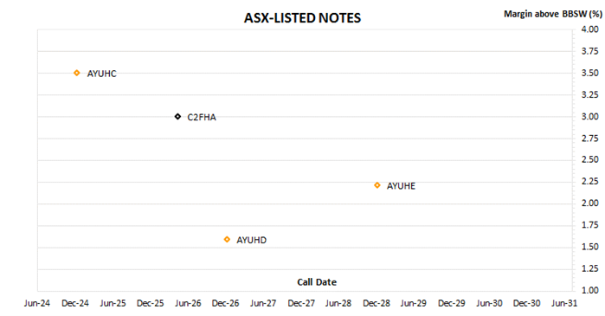The width and height of the screenshot is (605, 316).
Task: Click the Dec-26 x-axis label
Action: point(225,303)
